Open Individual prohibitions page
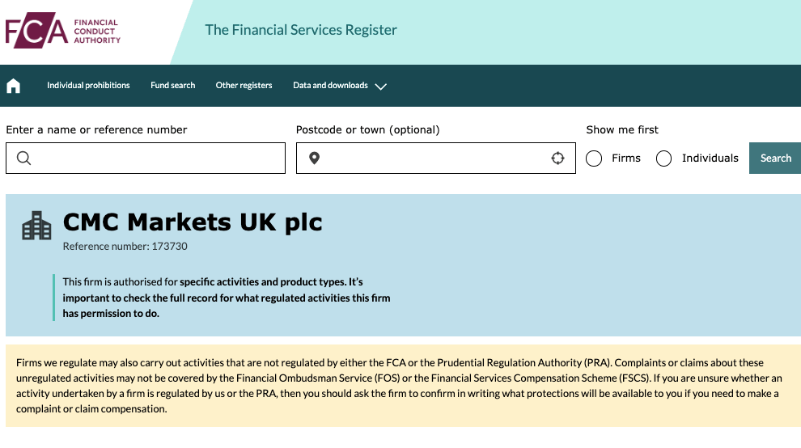 click(88, 85)
